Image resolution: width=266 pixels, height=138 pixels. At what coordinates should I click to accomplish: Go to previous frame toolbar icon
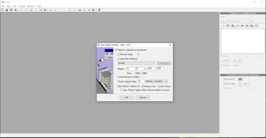point(55,10)
